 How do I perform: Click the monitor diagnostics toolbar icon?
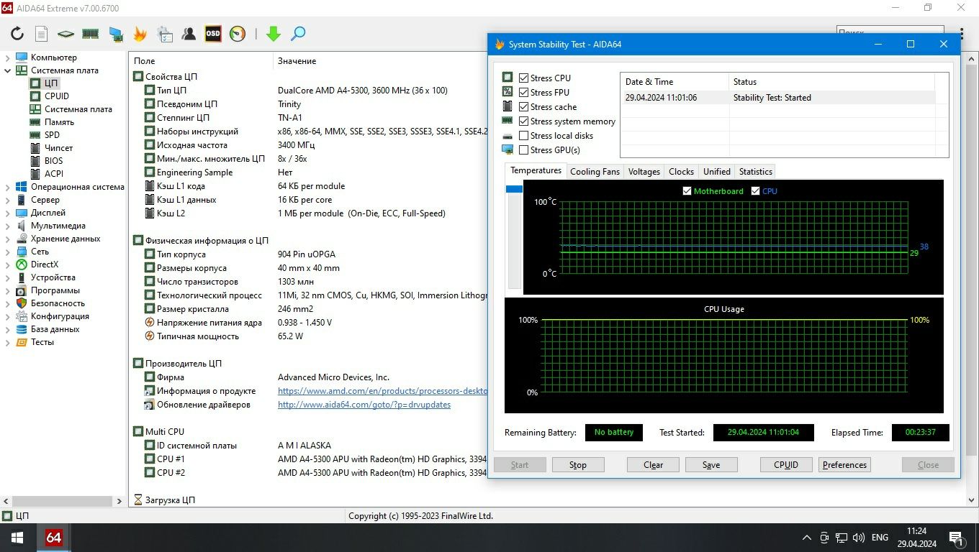click(x=115, y=34)
